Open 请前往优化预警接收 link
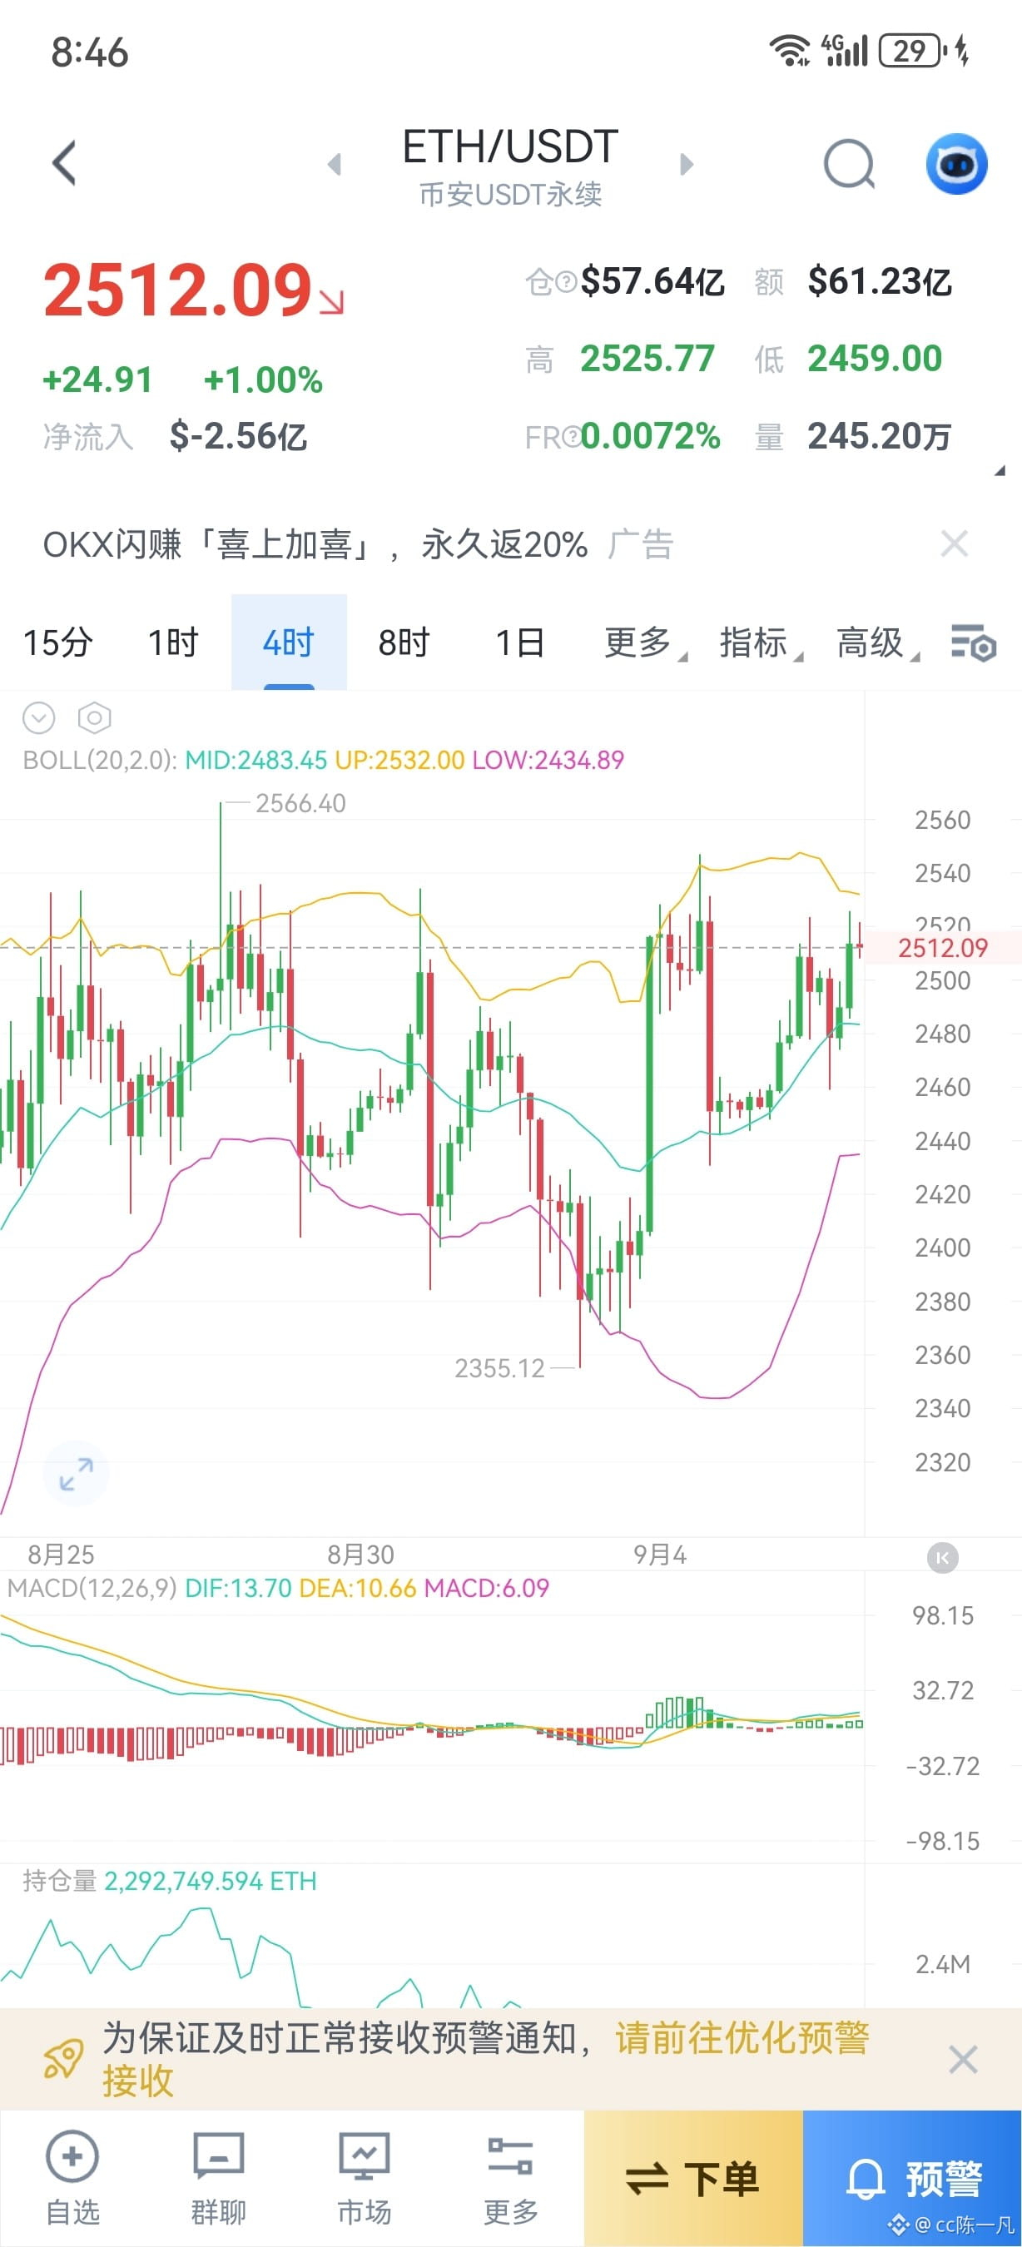The height and width of the screenshot is (2247, 1022). [486, 2060]
